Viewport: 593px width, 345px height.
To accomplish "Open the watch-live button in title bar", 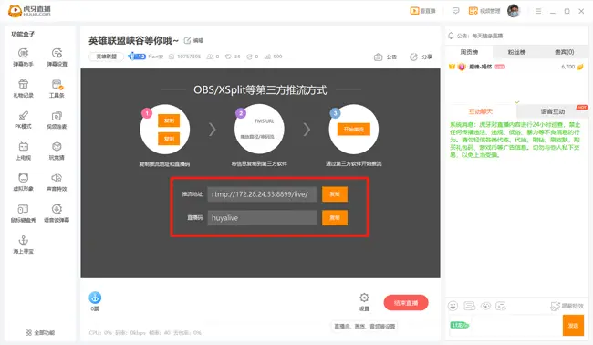I will (422, 11).
